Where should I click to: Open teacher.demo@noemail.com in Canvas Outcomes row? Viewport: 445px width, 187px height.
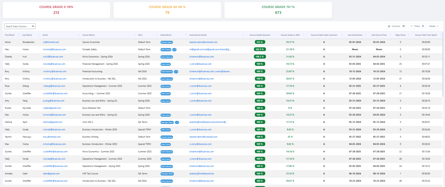pyautogui.click(x=203, y=42)
